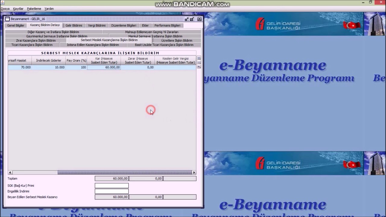The image size is (386, 217).
Task: Click the empty Toplam Kesilen Gelir Vergisi field
Action: pos(180,178)
